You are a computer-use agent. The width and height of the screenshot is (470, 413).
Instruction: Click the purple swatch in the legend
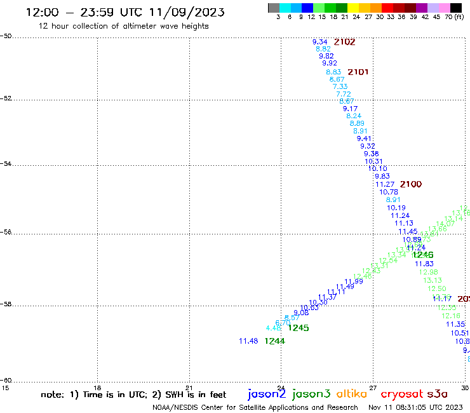(422, 8)
